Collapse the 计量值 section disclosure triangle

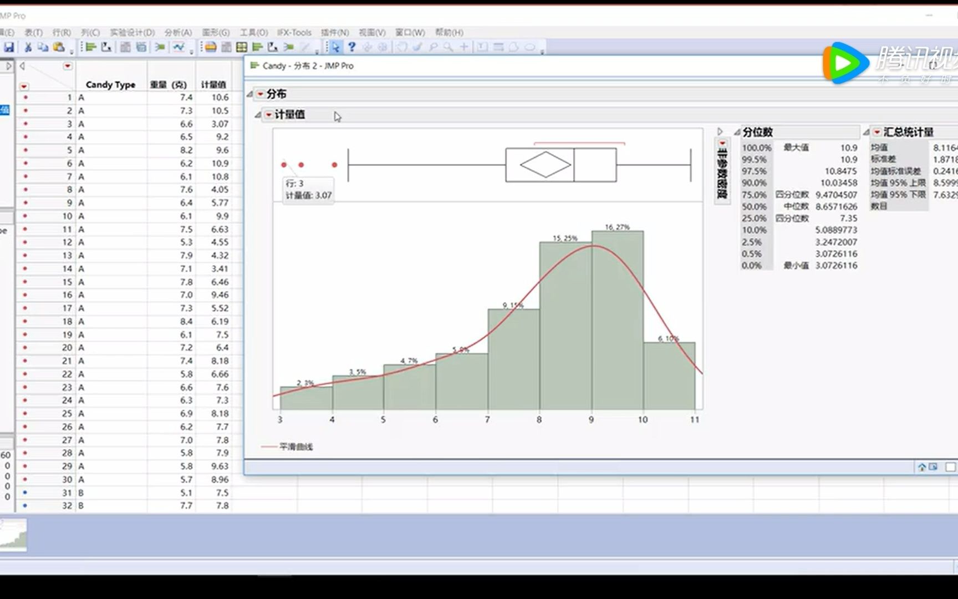coord(258,115)
